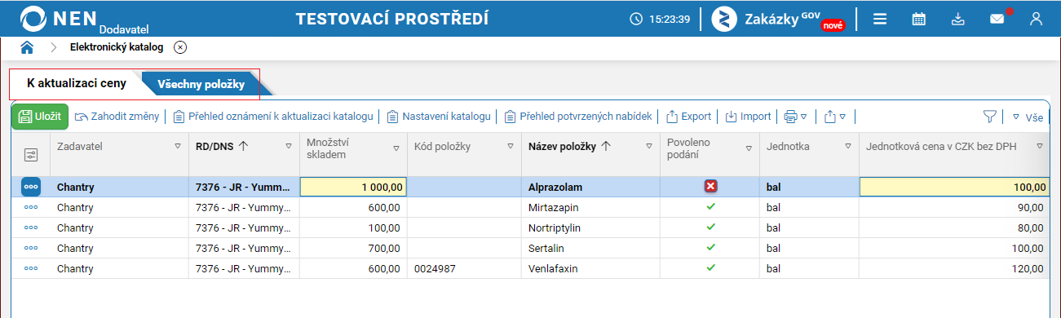Toggle Povoleno podání checkmark for Mirtazapin
1061x318 pixels.
coord(710,207)
